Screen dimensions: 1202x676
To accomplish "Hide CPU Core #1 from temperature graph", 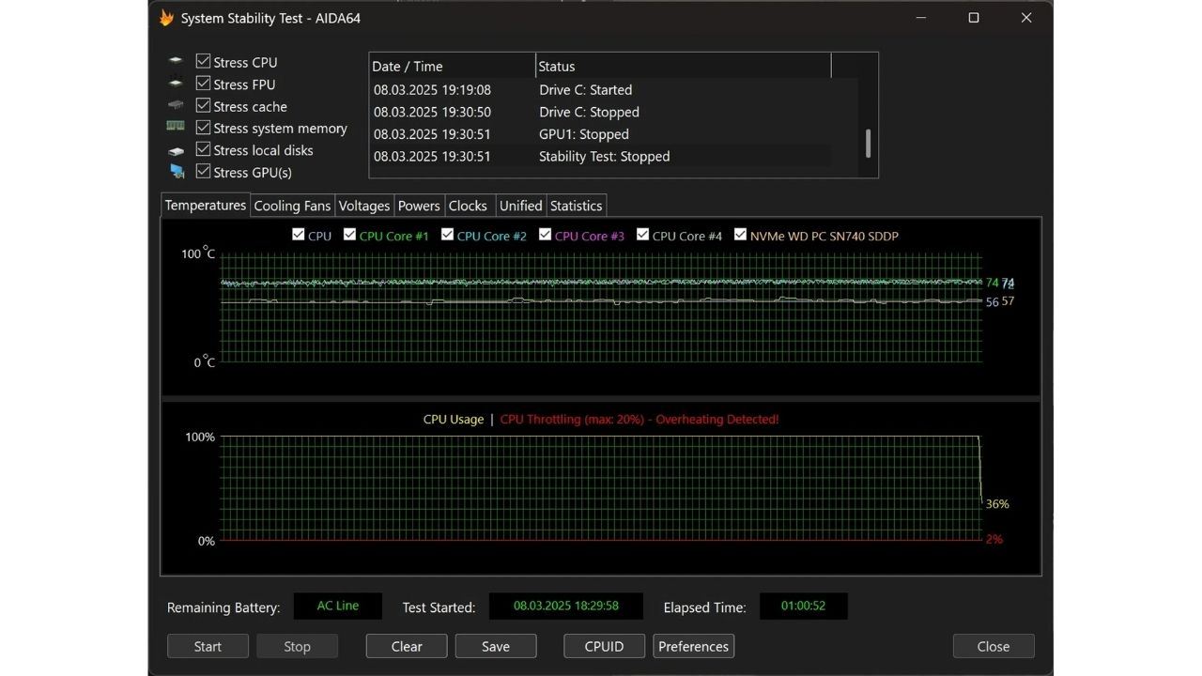I will (349, 235).
